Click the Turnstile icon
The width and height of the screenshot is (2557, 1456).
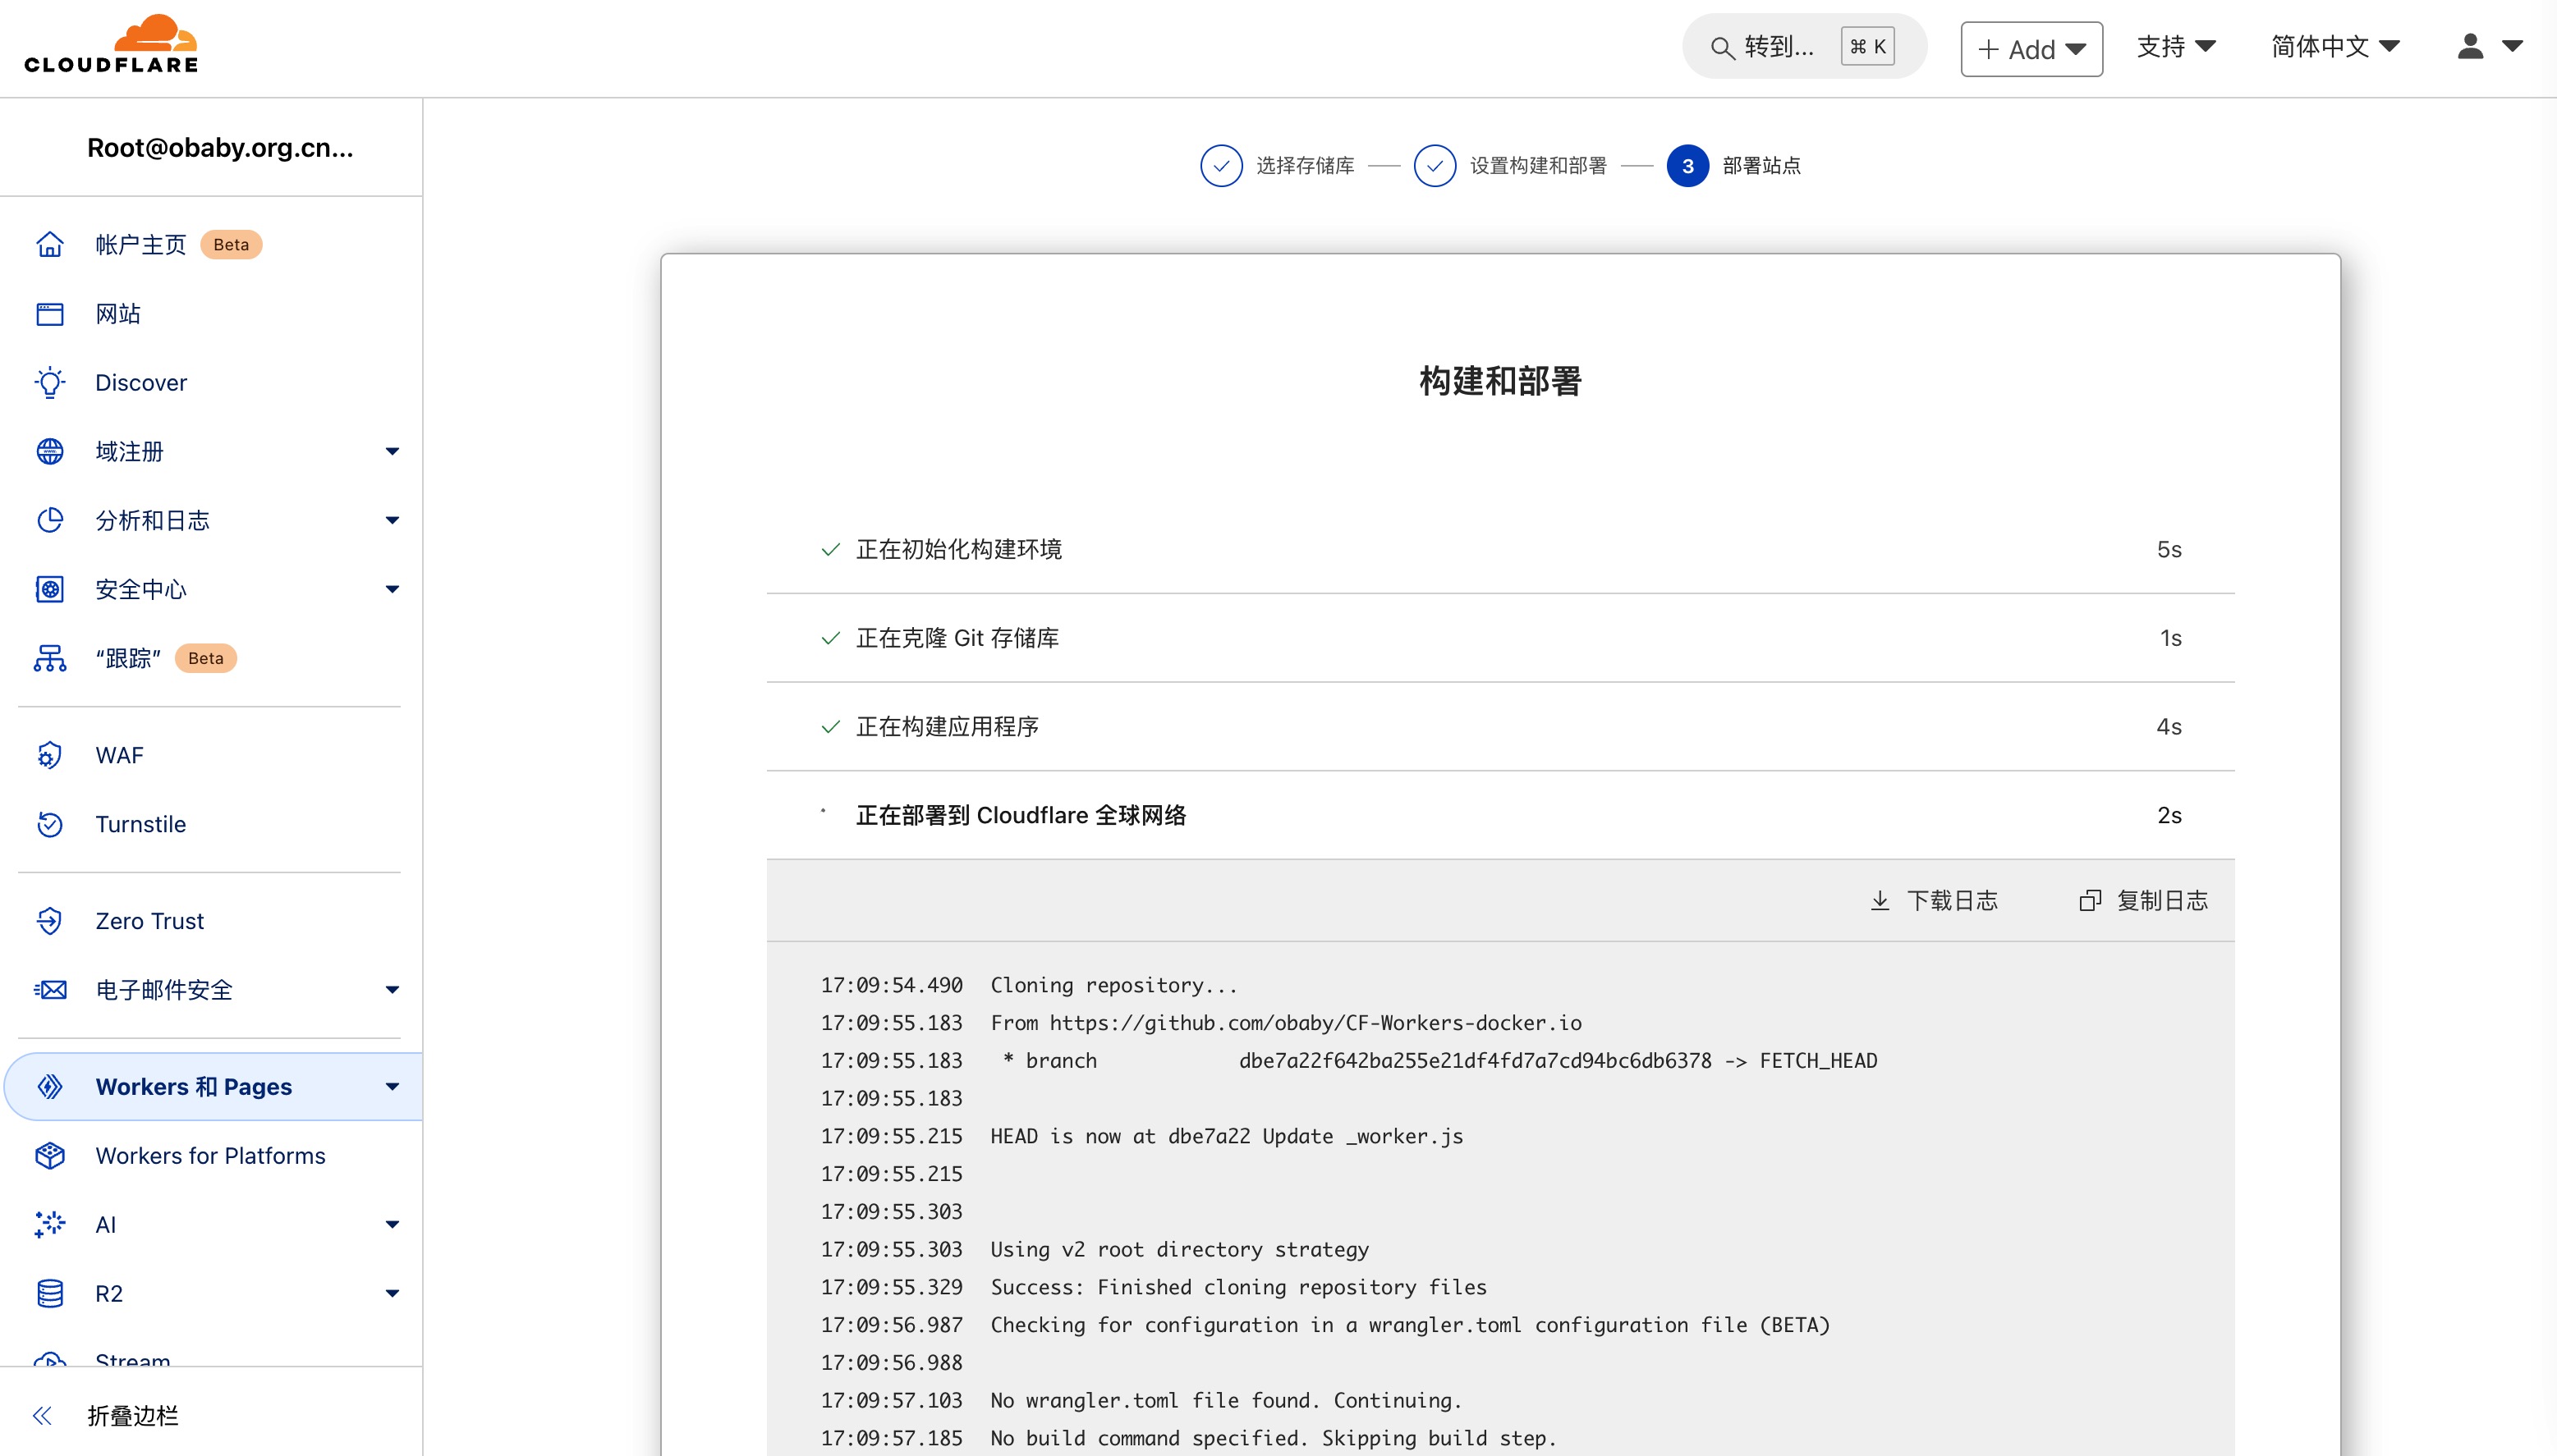(x=49, y=825)
